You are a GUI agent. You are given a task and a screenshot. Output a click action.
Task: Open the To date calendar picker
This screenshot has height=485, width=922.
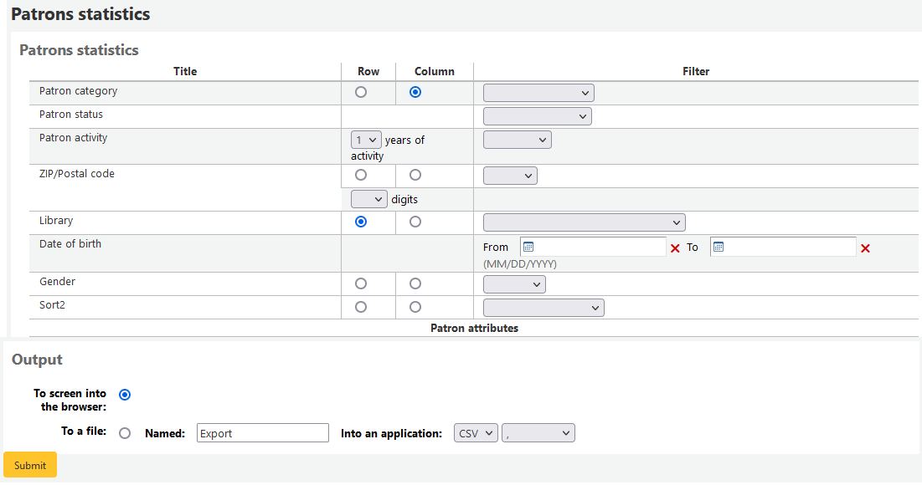tap(717, 246)
